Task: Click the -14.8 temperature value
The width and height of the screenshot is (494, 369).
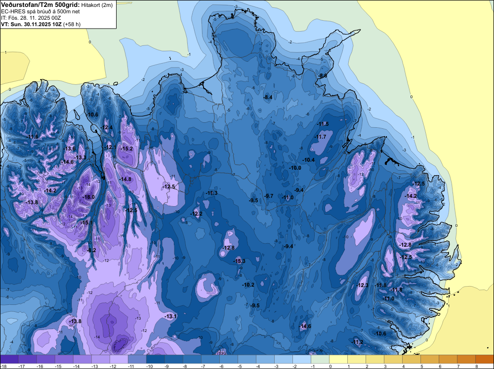Action: tap(125, 179)
